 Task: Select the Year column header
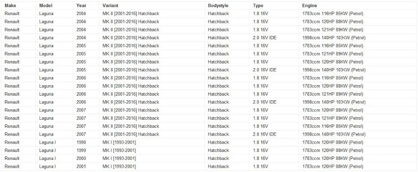pos(81,5)
